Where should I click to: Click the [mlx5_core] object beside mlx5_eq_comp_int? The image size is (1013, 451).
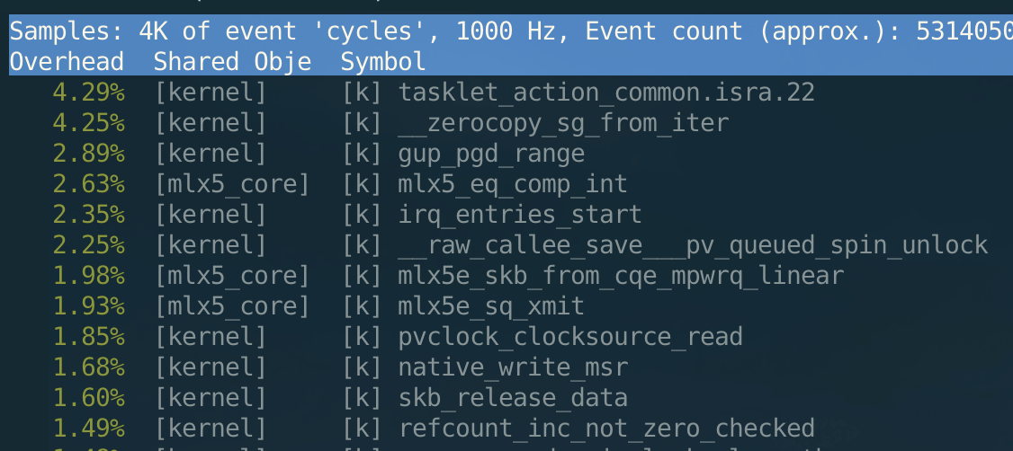[232, 184]
